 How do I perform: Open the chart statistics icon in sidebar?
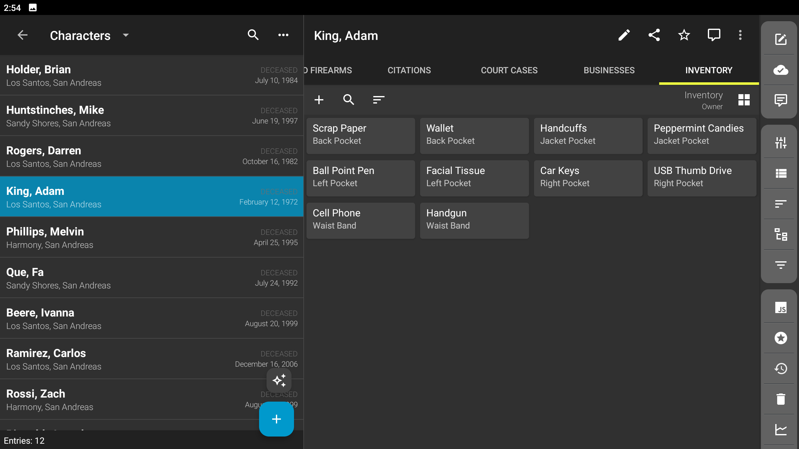tap(781, 430)
